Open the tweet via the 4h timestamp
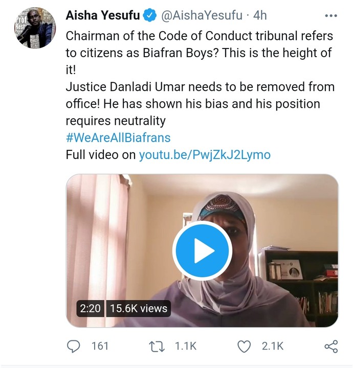353x368 pixels. point(260,16)
